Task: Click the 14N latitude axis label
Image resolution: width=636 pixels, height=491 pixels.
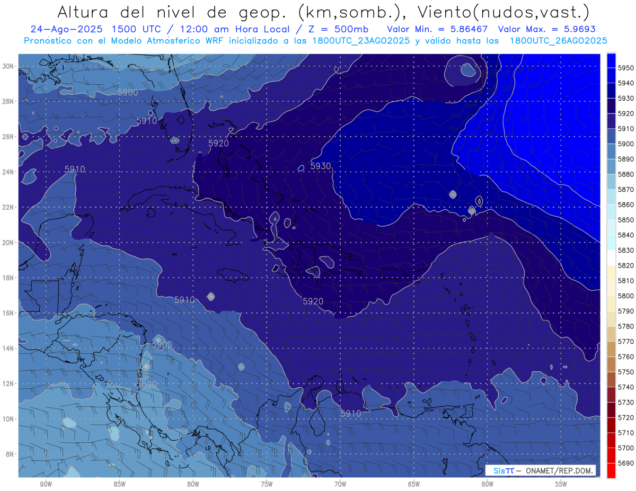Action: click(8, 348)
